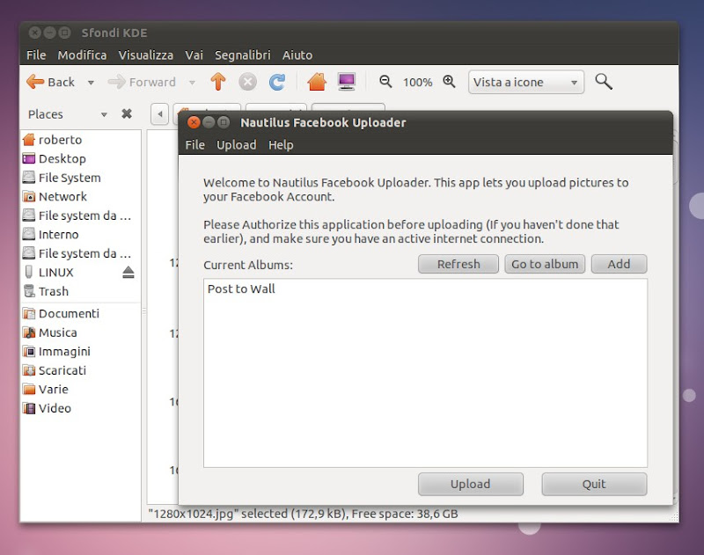Viewport: 704px width, 555px height.
Task: Click the Video folder icon in sidebar
Action: click(29, 408)
